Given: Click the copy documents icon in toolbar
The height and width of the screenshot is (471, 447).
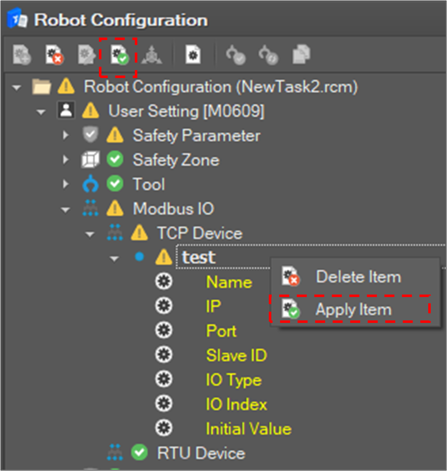Looking at the screenshot, I should [301, 55].
